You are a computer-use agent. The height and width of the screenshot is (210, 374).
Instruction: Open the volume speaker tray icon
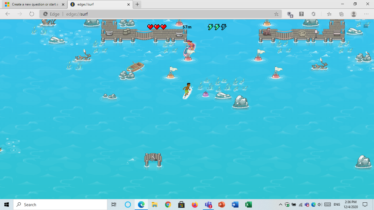point(320,205)
